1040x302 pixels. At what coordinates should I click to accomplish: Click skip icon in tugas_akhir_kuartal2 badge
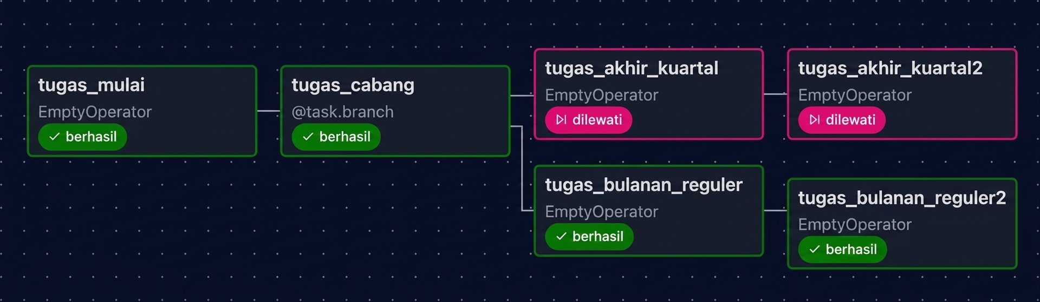pos(815,120)
